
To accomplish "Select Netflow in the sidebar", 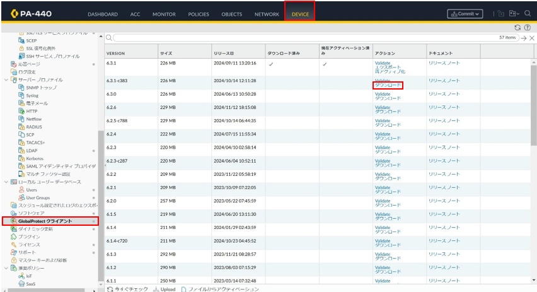I will [x=34, y=119].
